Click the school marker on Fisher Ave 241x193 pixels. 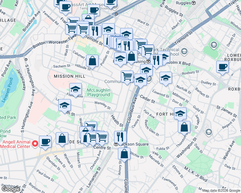point(75,90)
